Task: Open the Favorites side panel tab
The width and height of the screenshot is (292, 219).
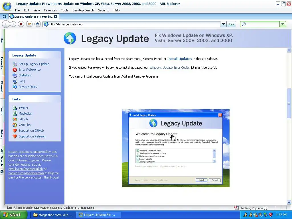Action: coord(2,64)
